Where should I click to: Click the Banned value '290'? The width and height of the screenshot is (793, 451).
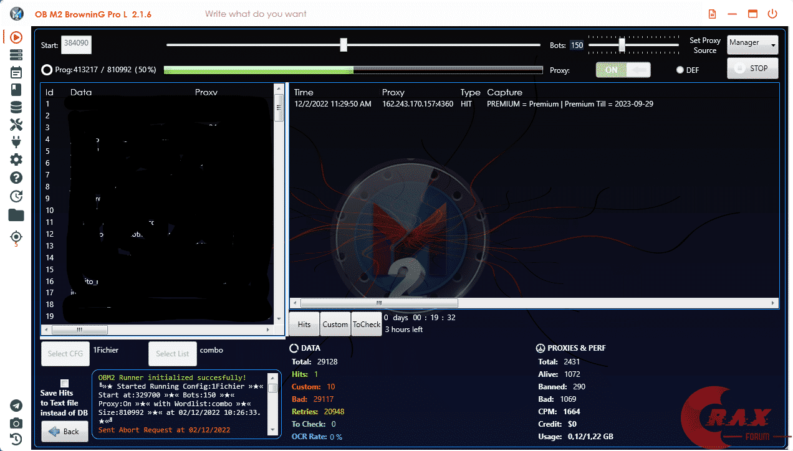579,387
